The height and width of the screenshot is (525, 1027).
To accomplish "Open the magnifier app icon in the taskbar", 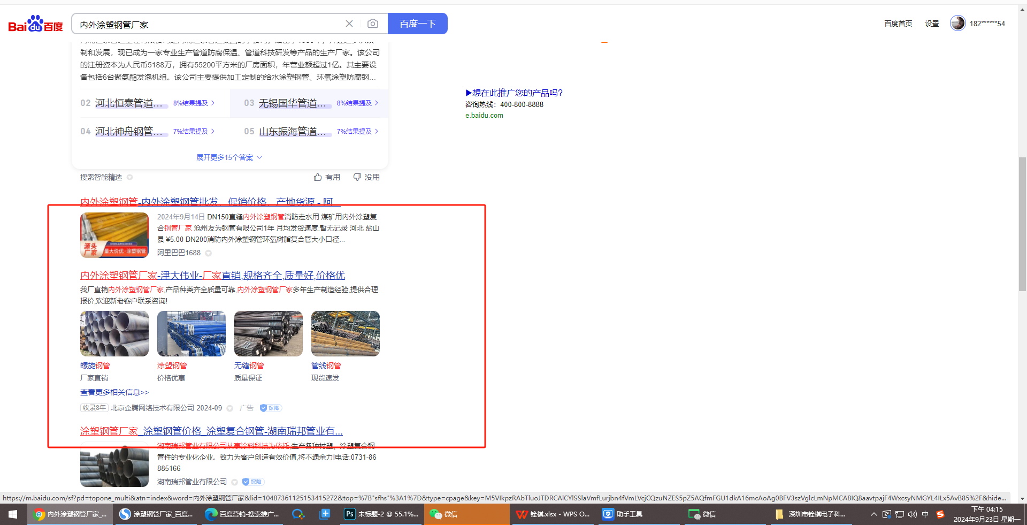I will (x=298, y=514).
